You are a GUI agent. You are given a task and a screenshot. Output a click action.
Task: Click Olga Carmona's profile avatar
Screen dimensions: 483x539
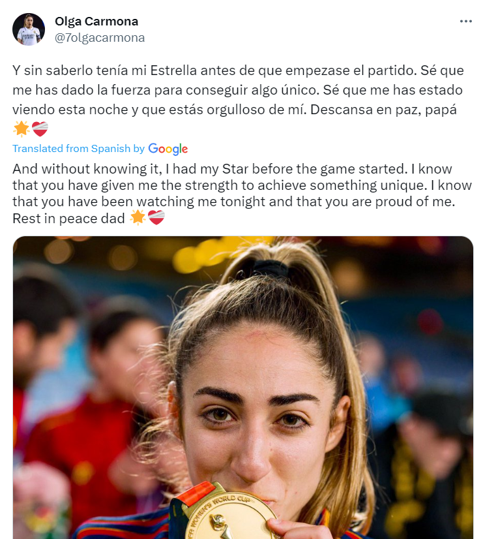coord(29,29)
